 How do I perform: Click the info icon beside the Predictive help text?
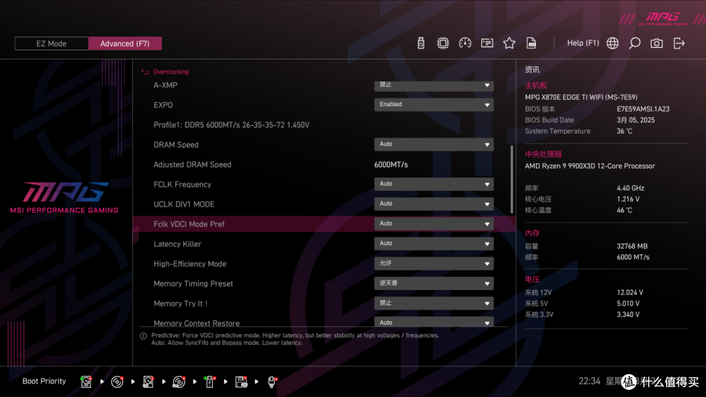click(x=143, y=336)
